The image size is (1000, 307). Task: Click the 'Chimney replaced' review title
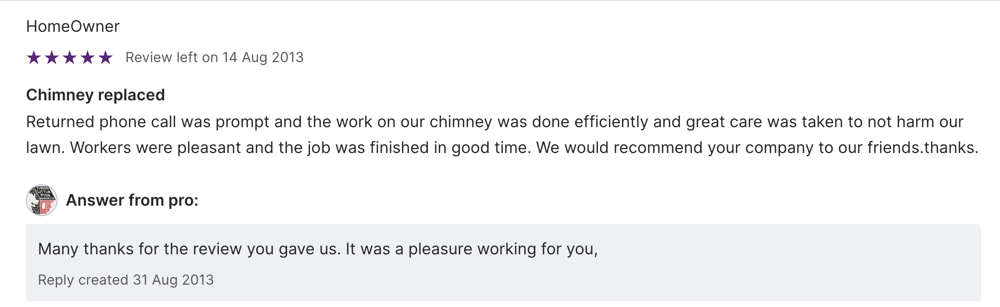click(95, 95)
